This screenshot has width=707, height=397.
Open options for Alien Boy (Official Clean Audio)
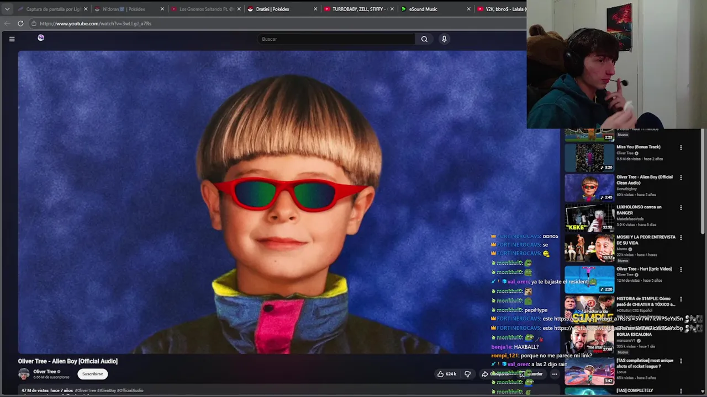pyautogui.click(x=680, y=178)
